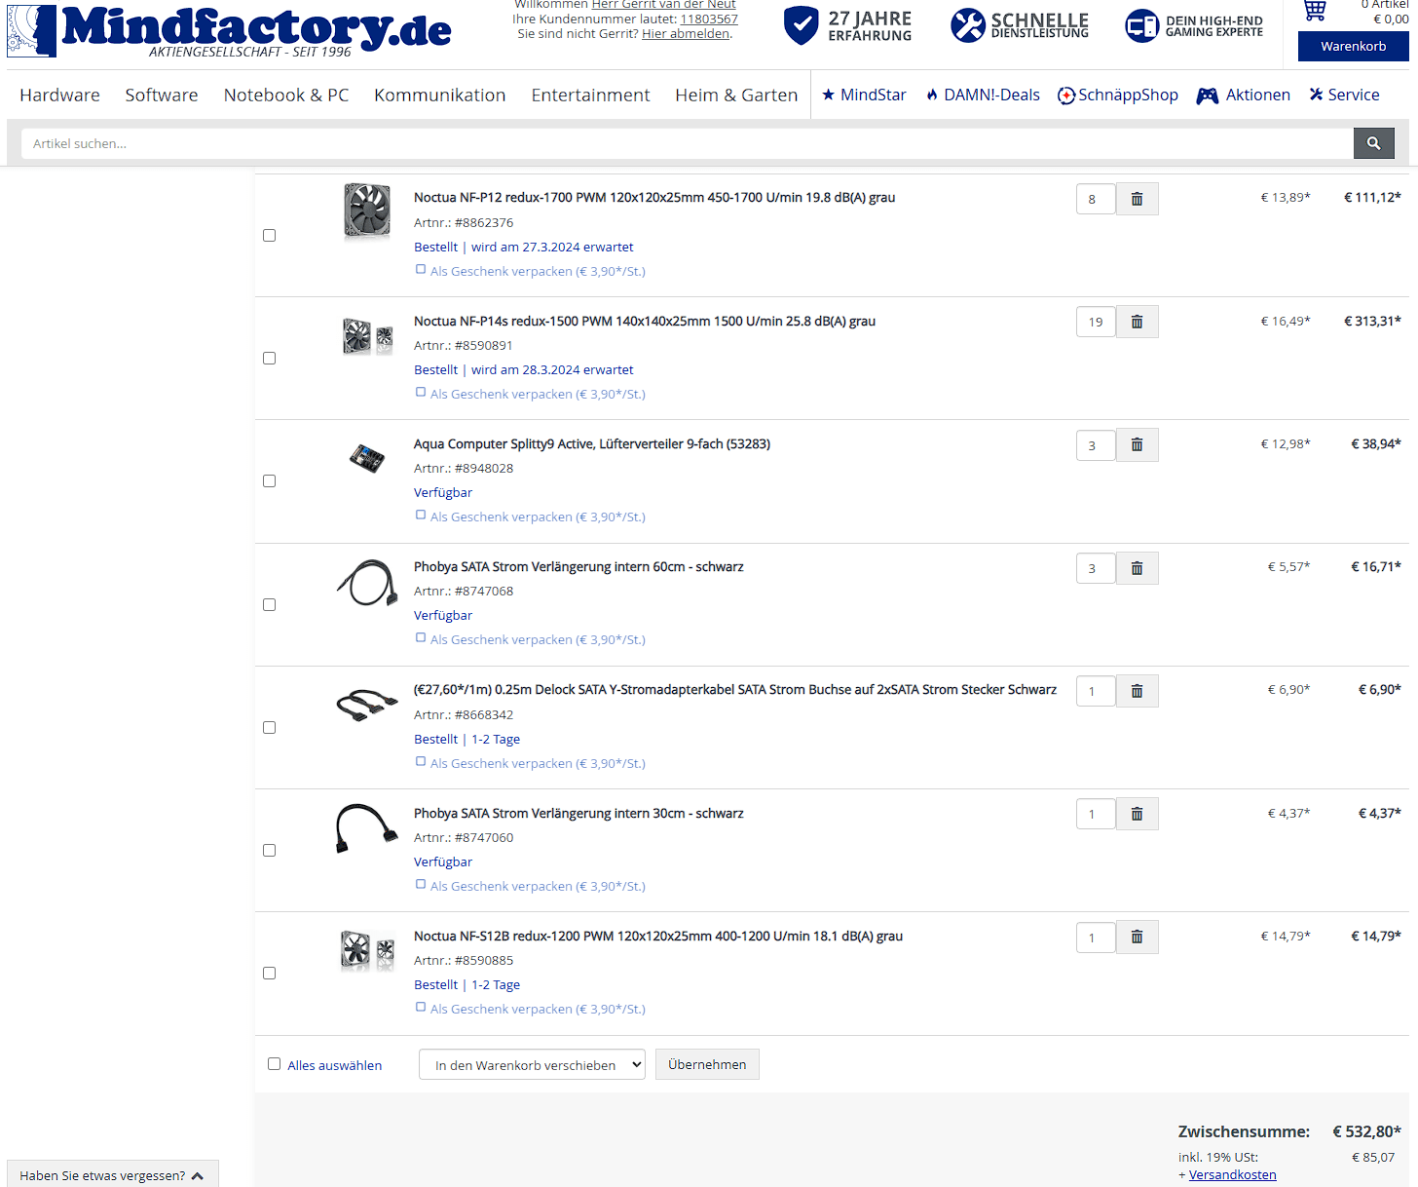This screenshot has width=1418, height=1187.
Task: Trash the Phobya SATA 30cm extension
Action: 1137,814
